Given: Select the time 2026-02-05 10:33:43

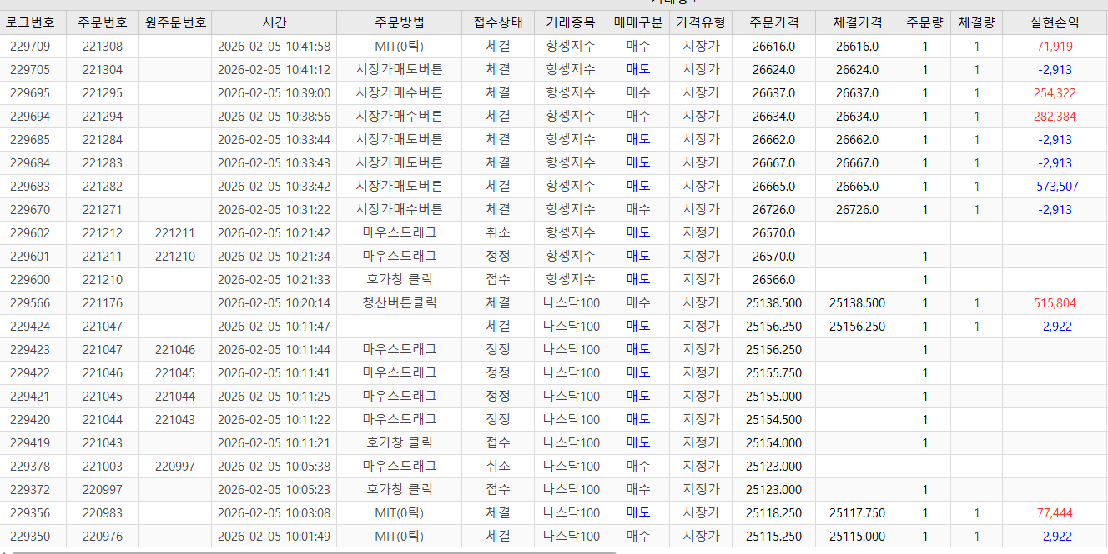Looking at the screenshot, I should (274, 163).
